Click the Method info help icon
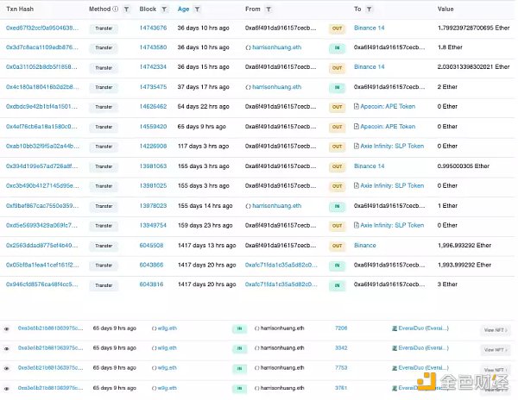This screenshot has height=400, width=518. pyautogui.click(x=116, y=9)
